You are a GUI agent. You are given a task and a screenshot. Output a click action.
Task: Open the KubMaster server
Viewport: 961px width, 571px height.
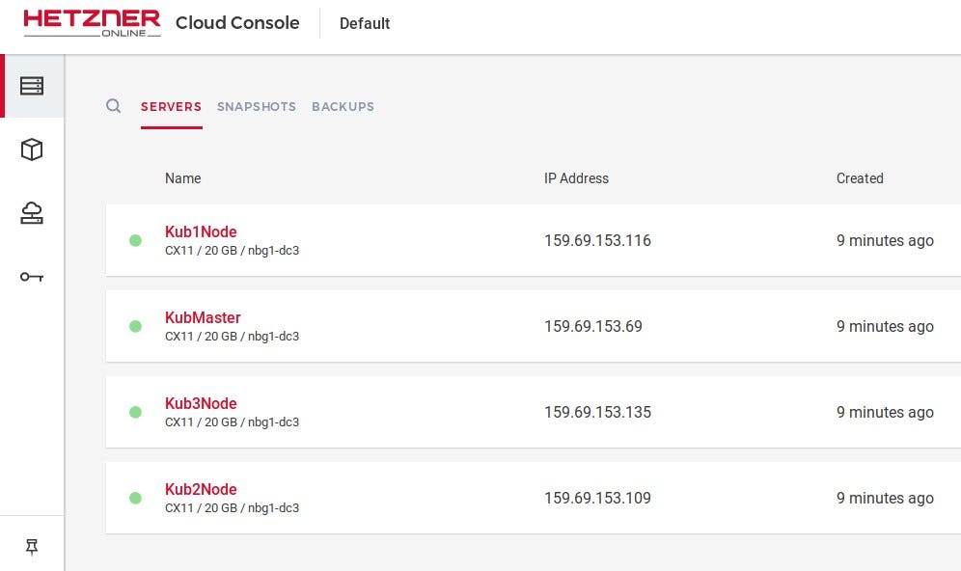[203, 317]
